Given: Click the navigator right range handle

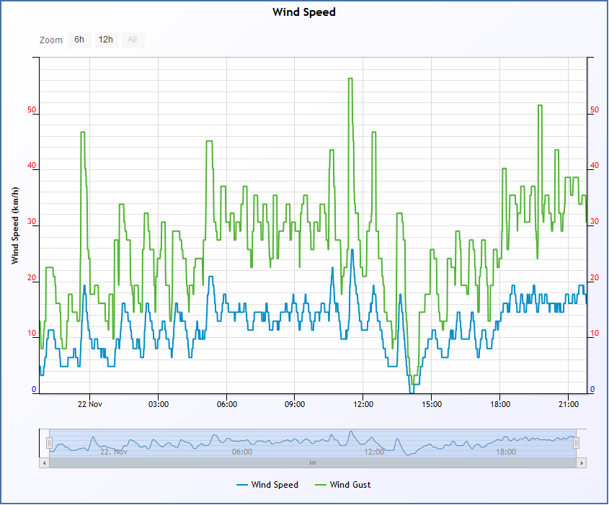Looking at the screenshot, I should 576,443.
